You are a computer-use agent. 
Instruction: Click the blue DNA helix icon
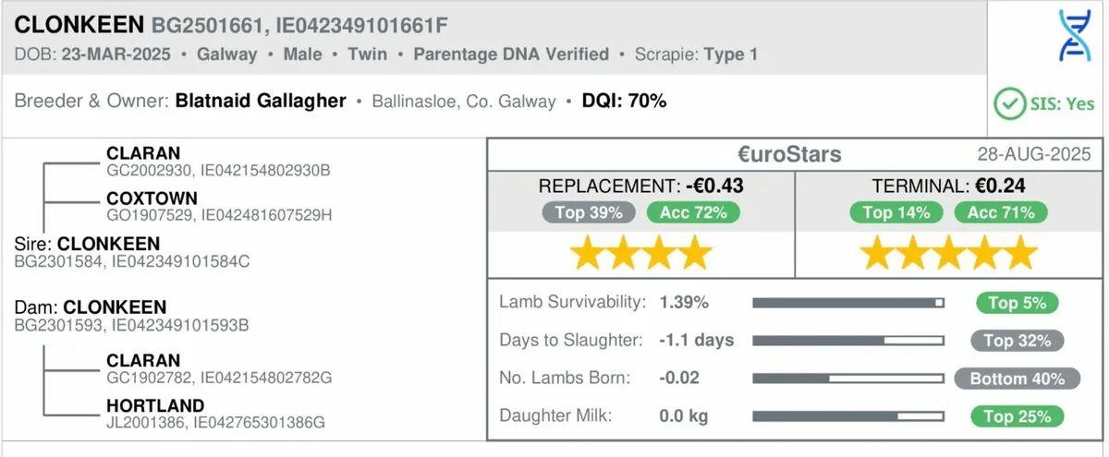1048,37
